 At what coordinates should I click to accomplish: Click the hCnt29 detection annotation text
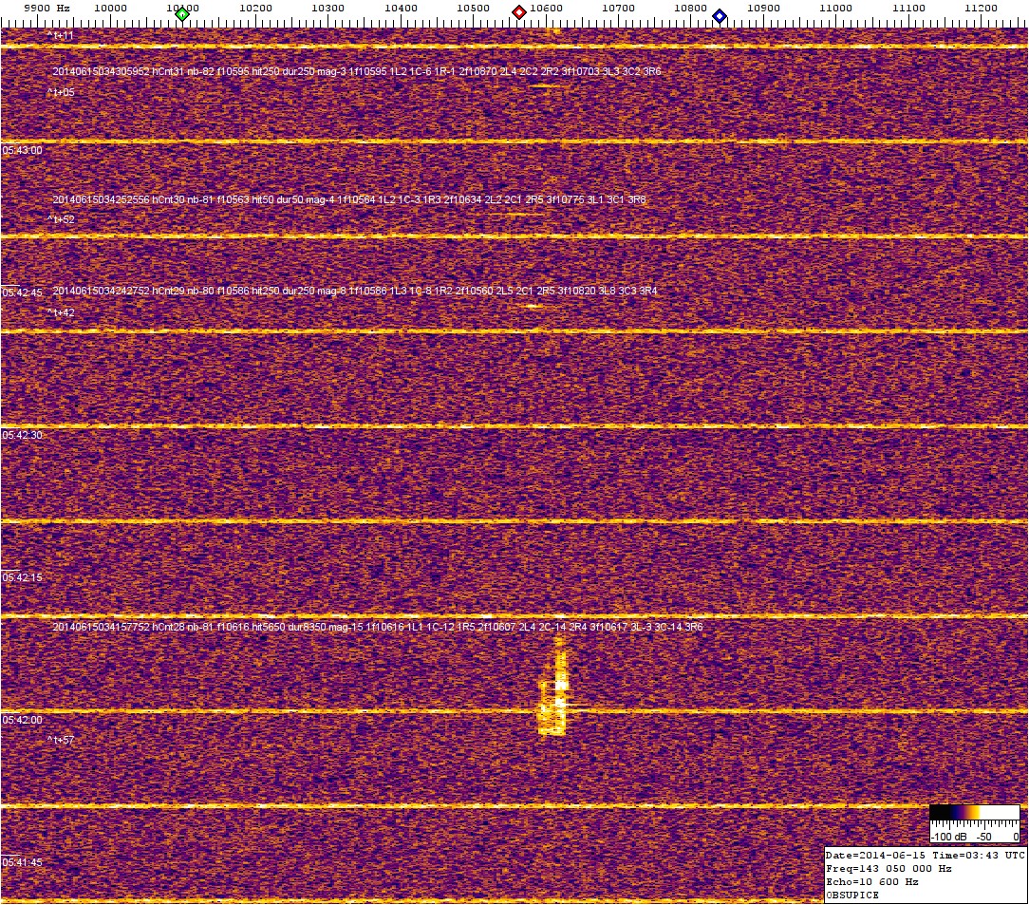[x=355, y=292]
